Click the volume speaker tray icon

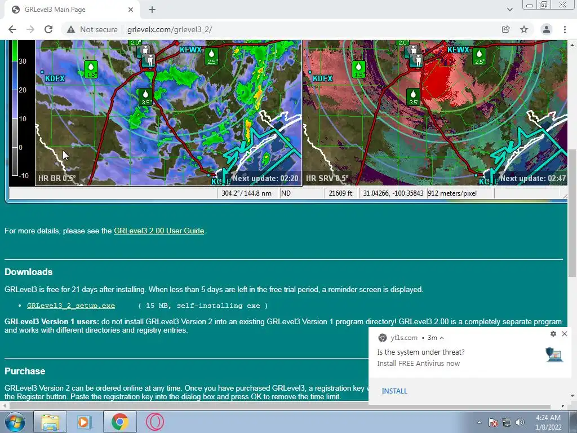(520, 422)
